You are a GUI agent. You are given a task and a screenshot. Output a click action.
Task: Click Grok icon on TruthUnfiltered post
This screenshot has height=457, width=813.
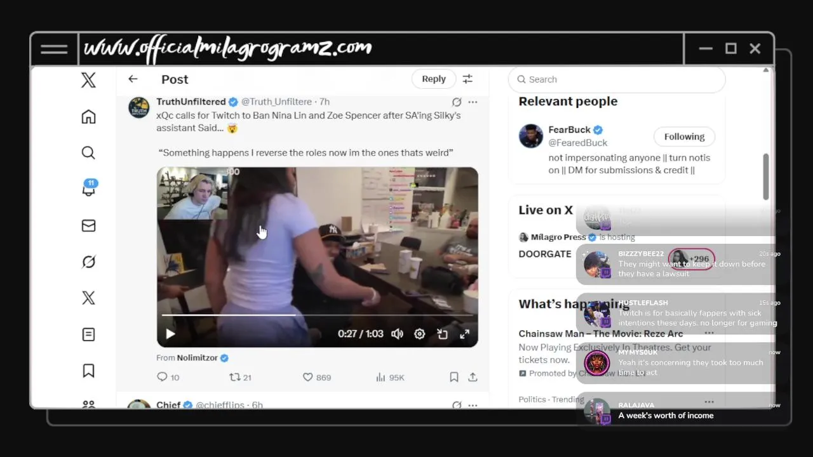[x=456, y=102]
